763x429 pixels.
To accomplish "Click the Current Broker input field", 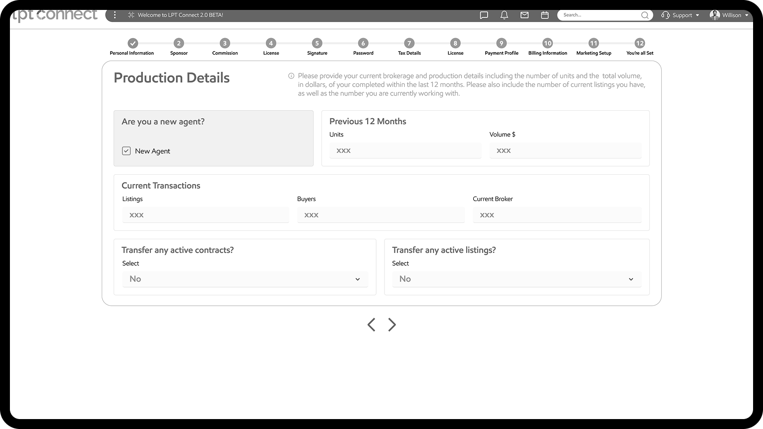I will 557,215.
